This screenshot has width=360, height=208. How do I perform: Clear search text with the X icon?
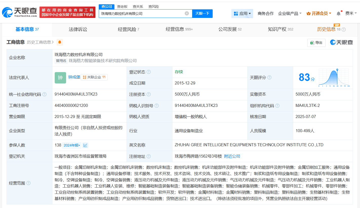(187, 14)
